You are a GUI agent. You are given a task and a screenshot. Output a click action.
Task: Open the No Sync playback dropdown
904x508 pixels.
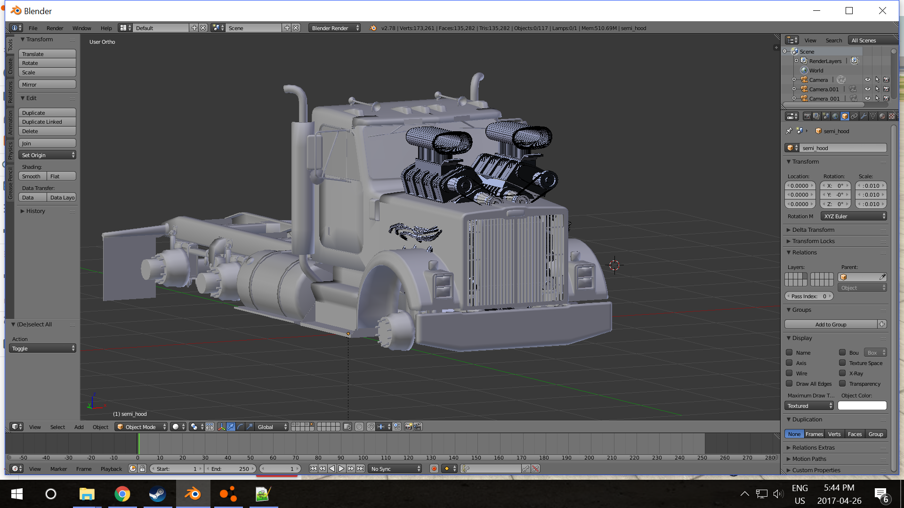tap(395, 468)
